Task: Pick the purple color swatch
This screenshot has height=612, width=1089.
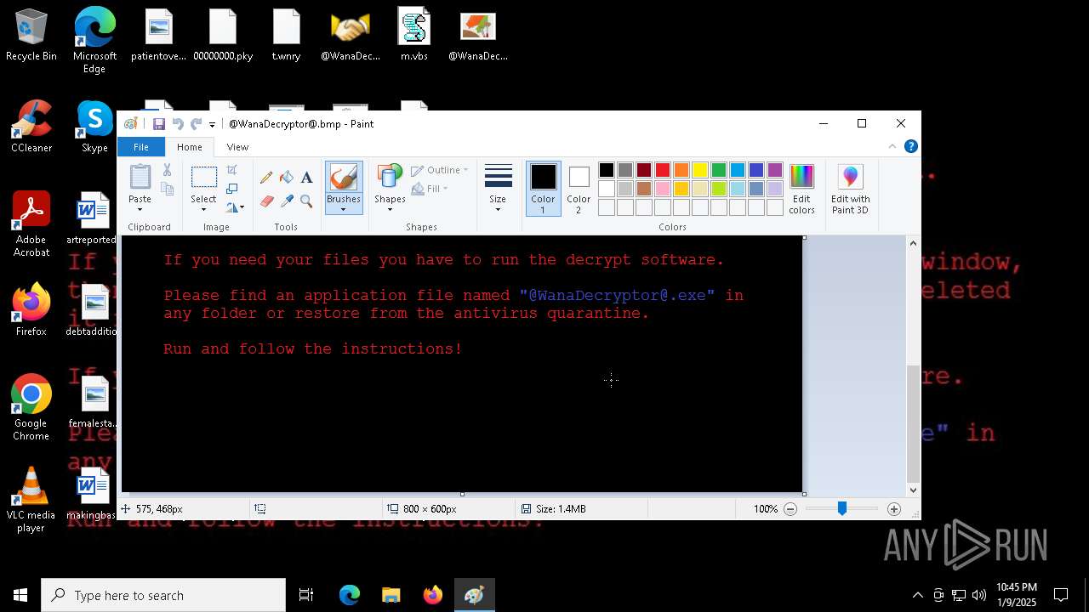Action: (x=775, y=170)
